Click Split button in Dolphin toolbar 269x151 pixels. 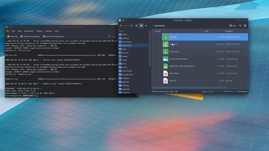tap(233, 26)
